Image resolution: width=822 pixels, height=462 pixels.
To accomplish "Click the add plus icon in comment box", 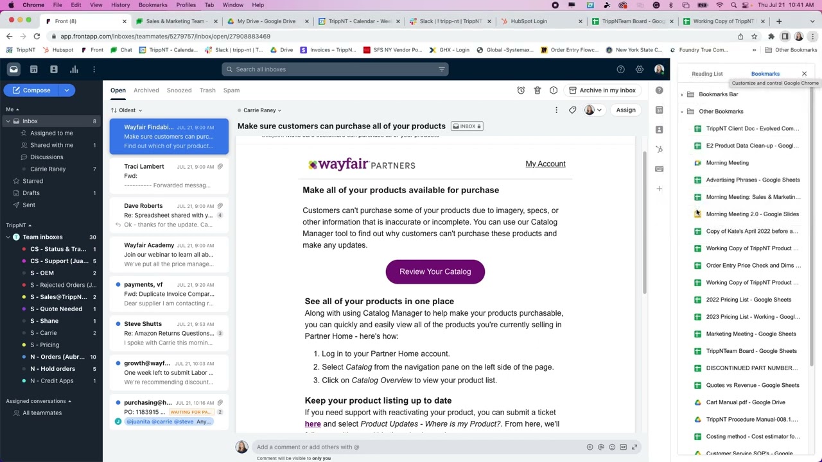I will coord(590,447).
